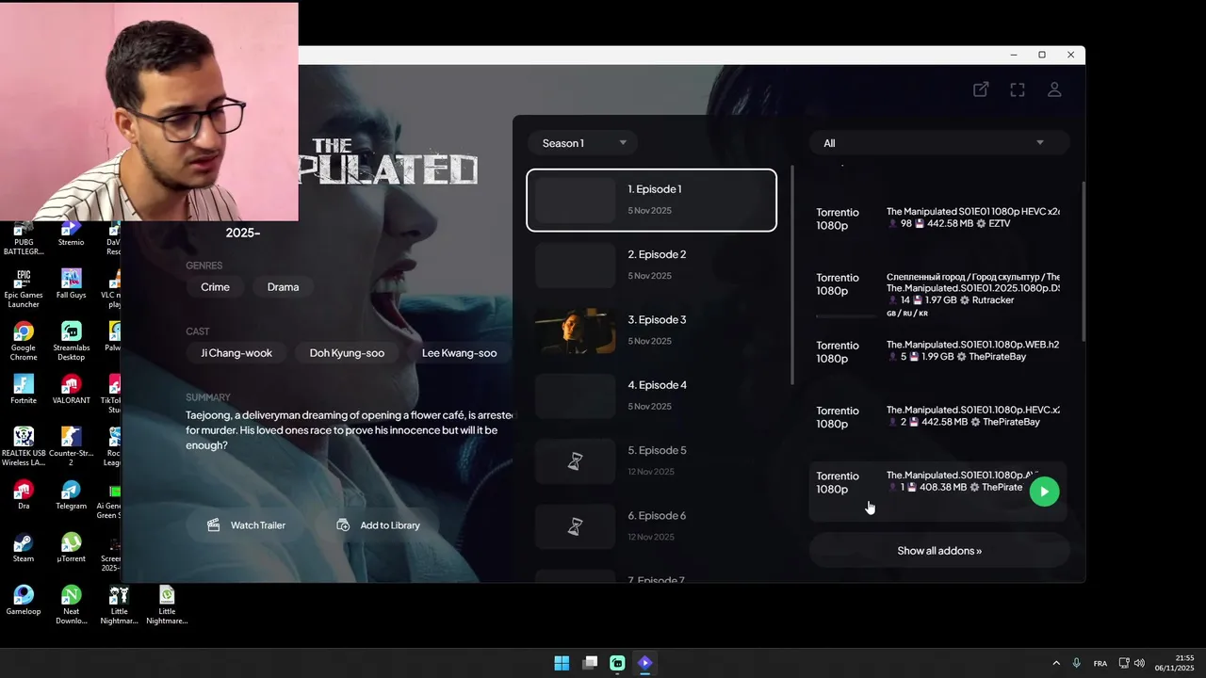Select the Neat Download Manager icon
1206x678 pixels.
click(71, 605)
